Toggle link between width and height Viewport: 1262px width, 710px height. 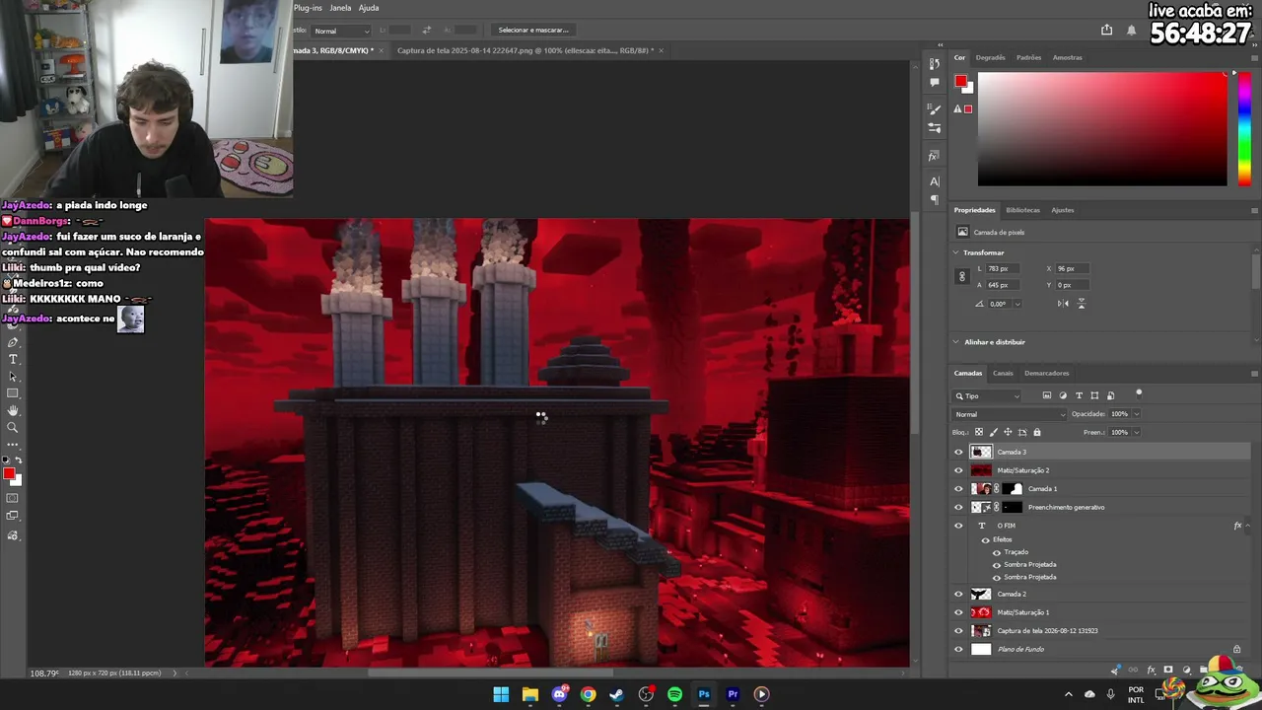coord(962,277)
